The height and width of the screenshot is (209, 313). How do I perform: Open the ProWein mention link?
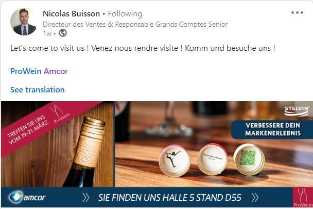tap(26, 71)
